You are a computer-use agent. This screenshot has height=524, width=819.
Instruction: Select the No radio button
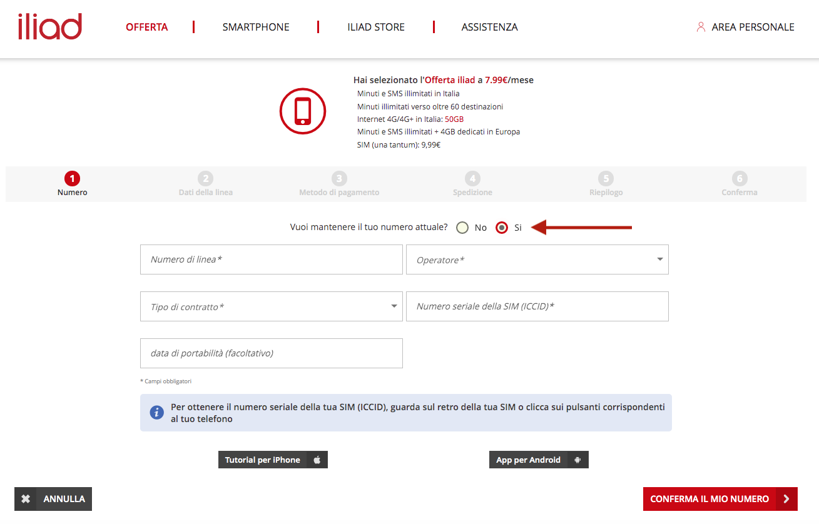pos(462,228)
